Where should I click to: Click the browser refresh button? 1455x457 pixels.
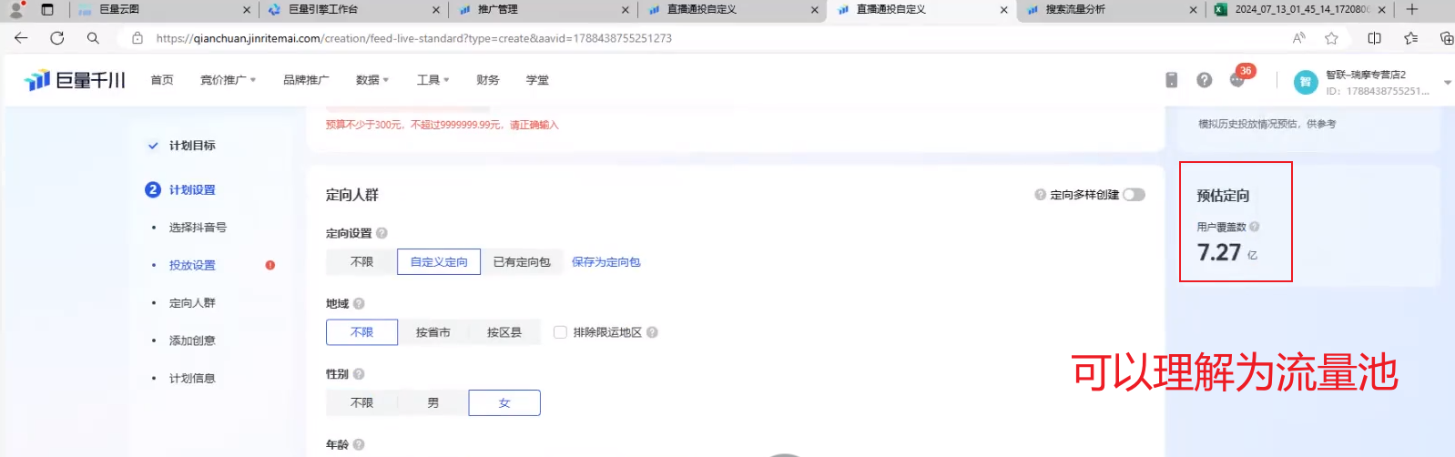point(57,38)
